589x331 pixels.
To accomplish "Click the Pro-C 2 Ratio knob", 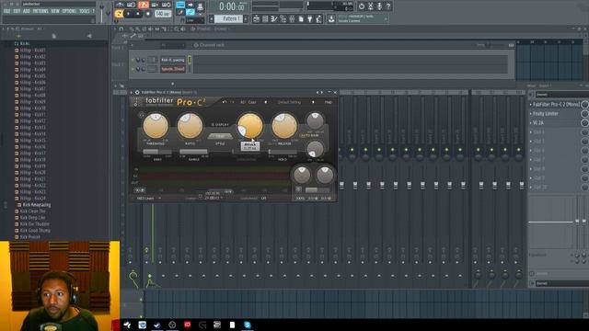I will coord(190,126).
